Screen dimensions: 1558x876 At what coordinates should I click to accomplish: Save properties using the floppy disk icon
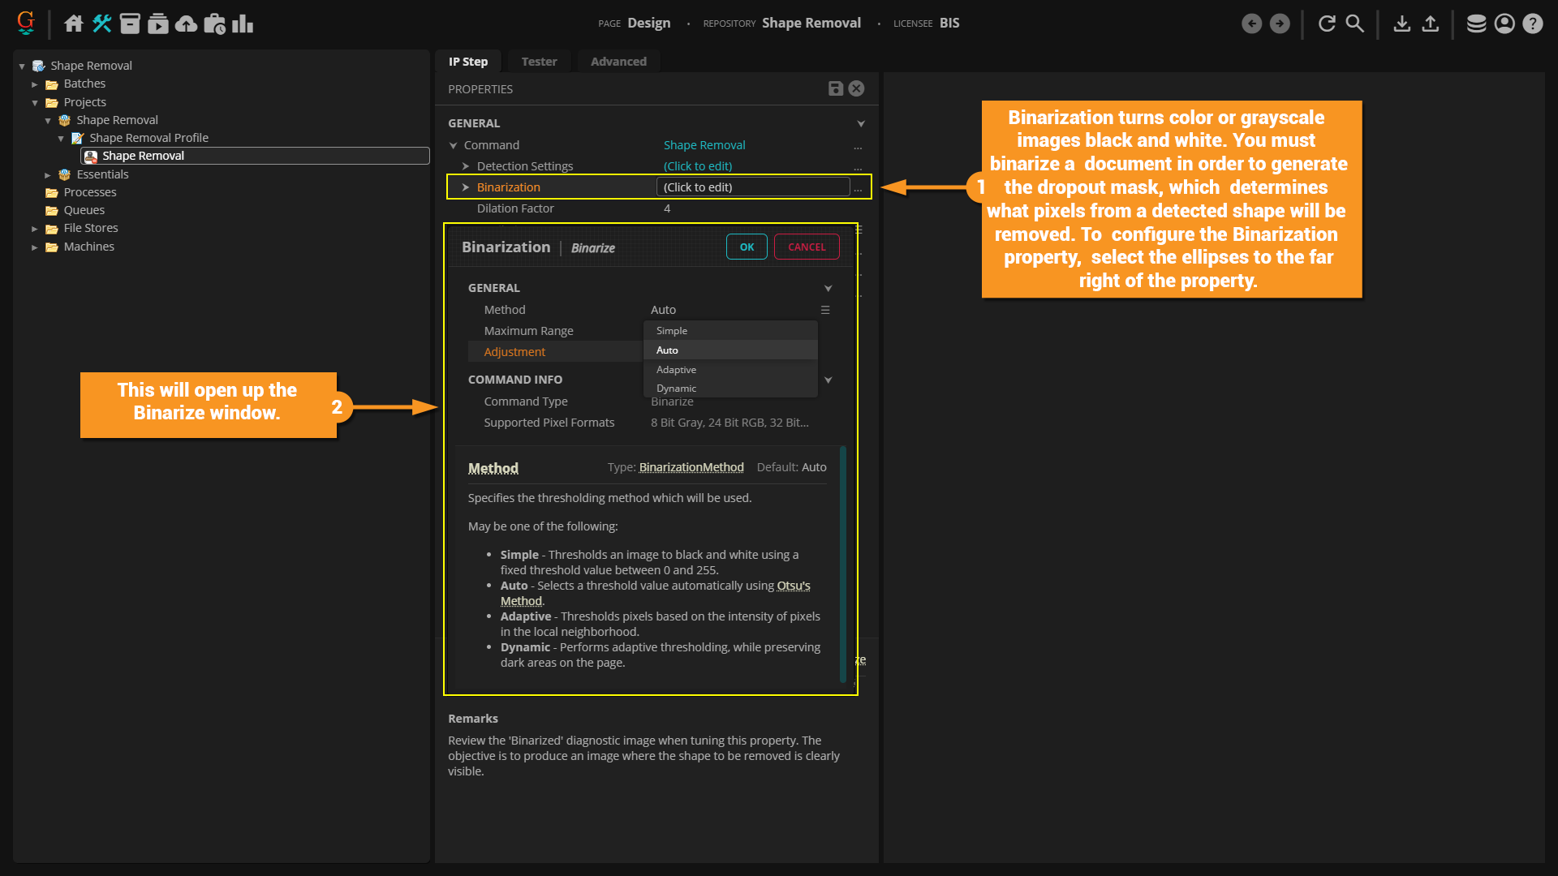pos(835,88)
